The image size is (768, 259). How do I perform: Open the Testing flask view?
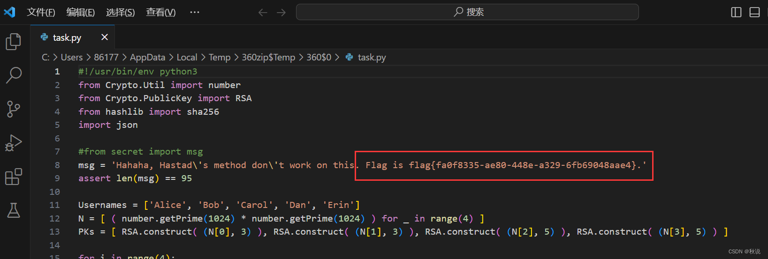14,210
